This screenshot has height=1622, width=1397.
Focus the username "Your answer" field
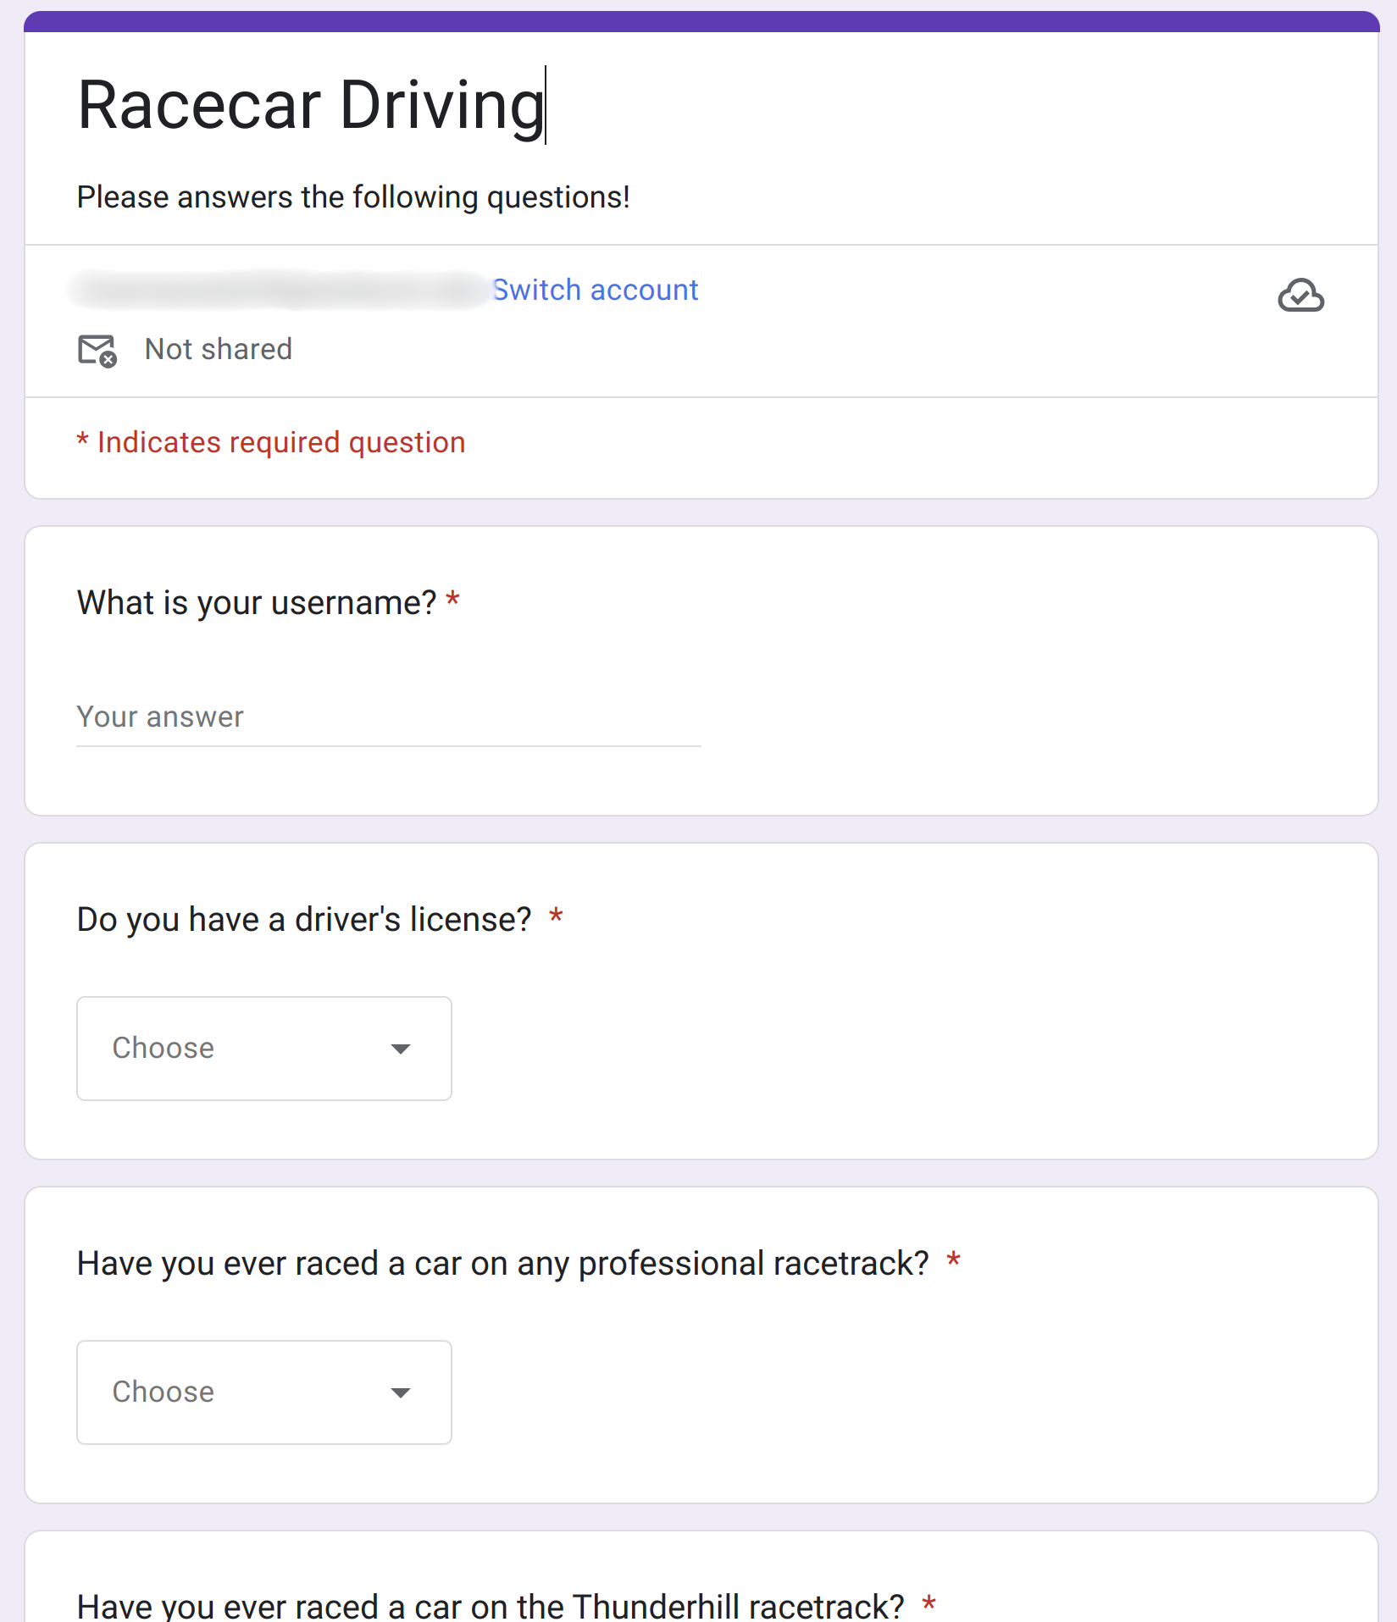(x=388, y=717)
